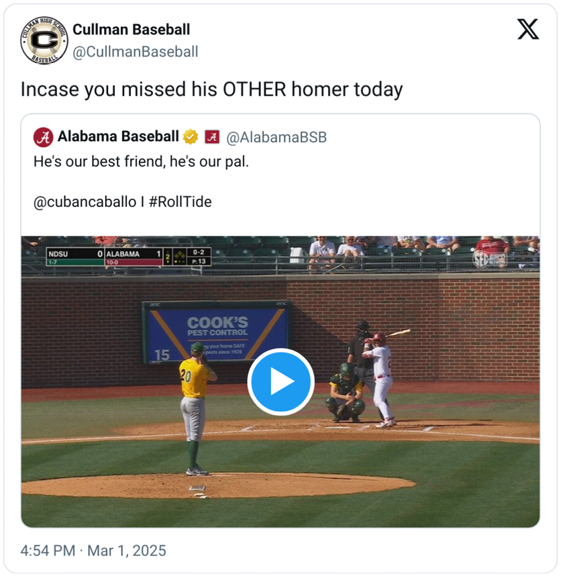Click the 4:54 PM Mar 1, 2025 timestamp
Viewport: 561px width, 577px height.
(x=93, y=551)
